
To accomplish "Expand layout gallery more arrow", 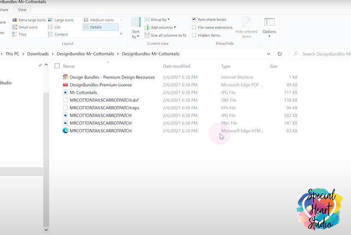I will point(121,34).
